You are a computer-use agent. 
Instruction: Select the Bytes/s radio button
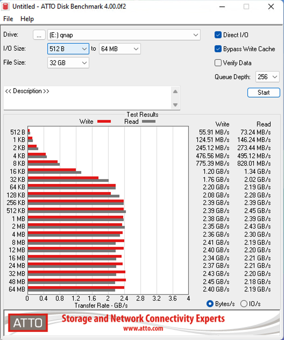(210, 304)
